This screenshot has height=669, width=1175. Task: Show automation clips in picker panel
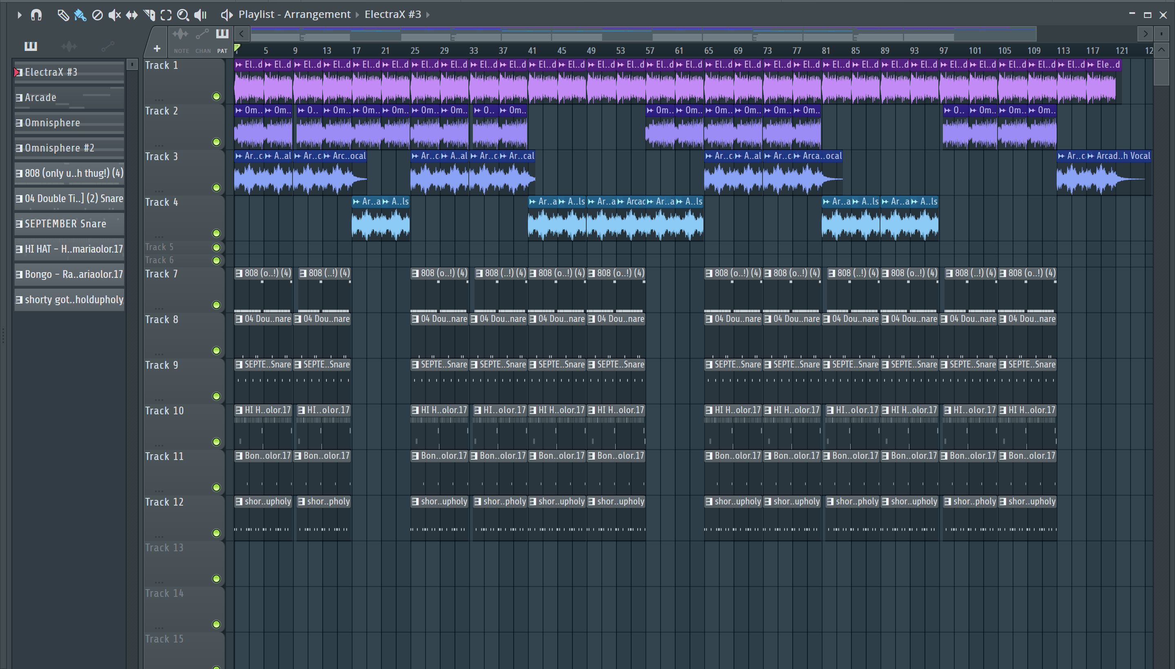click(x=108, y=46)
